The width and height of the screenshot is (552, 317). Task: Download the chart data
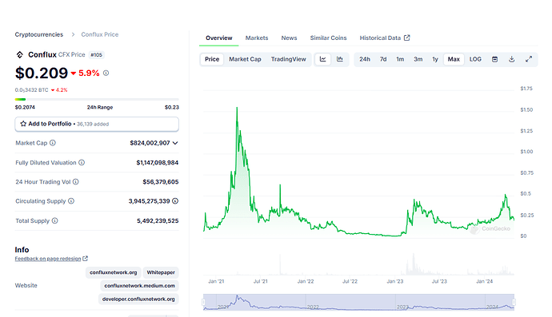point(511,59)
